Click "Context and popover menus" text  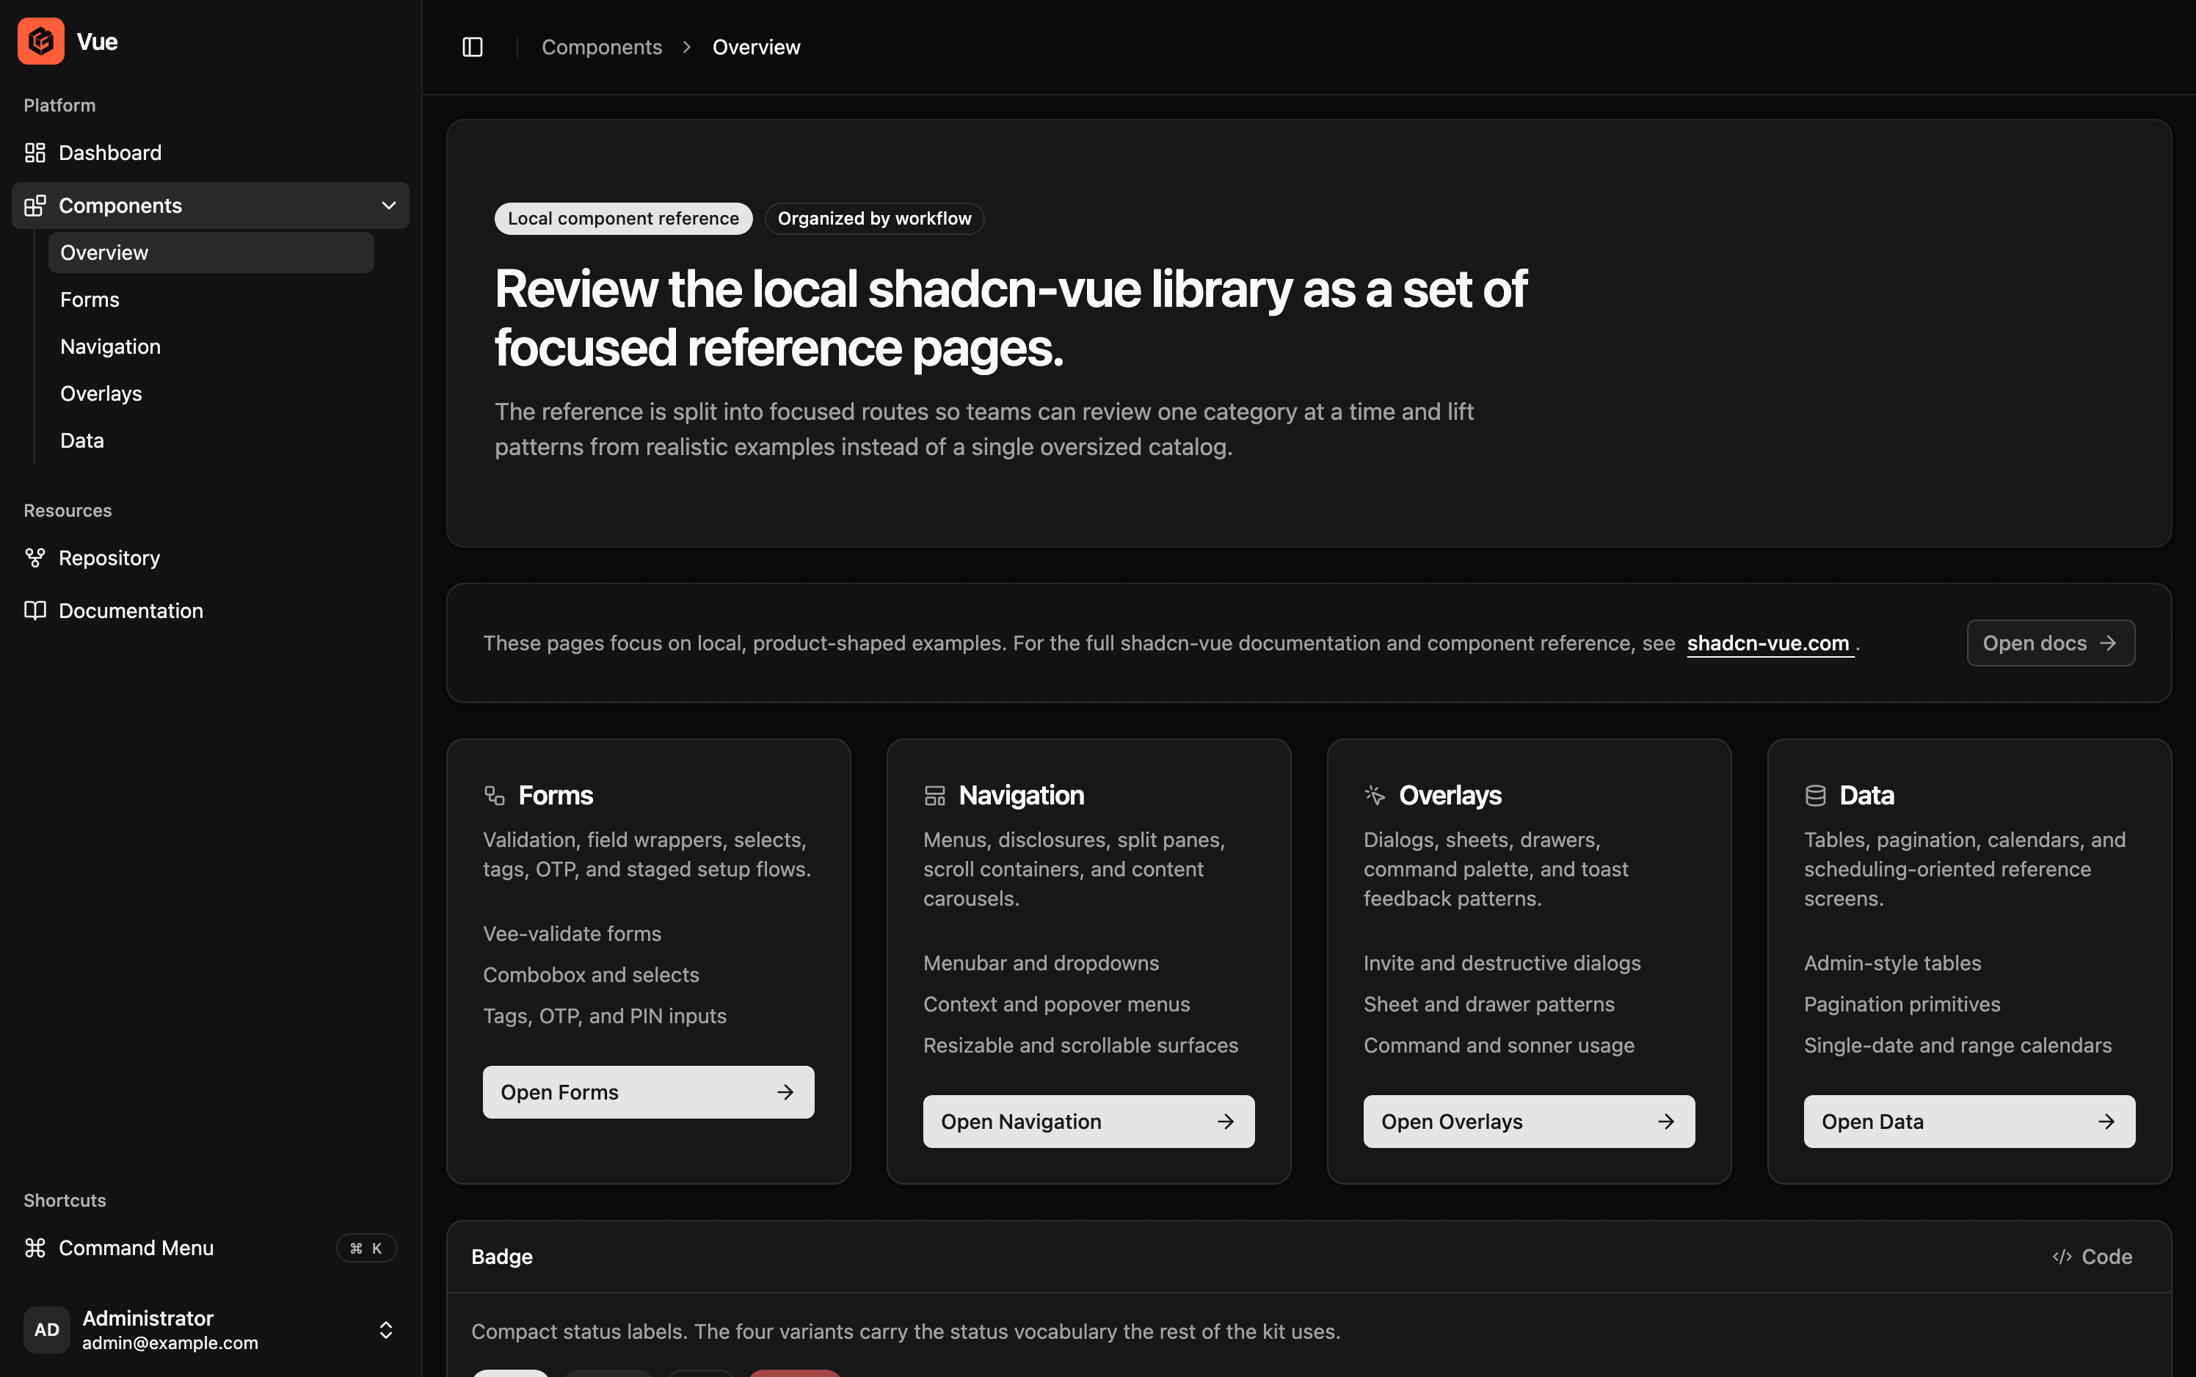1056,1005
